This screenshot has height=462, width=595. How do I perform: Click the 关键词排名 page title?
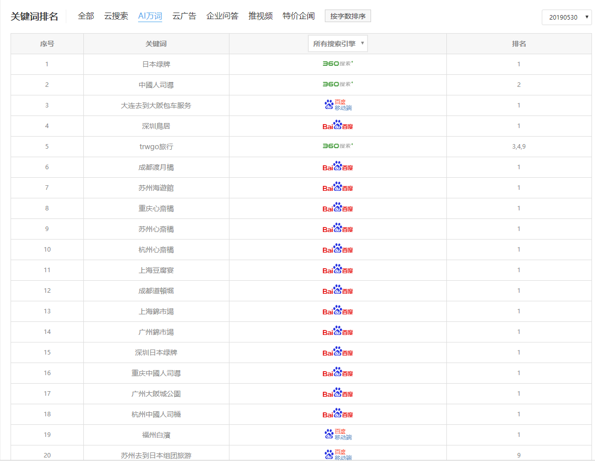click(34, 17)
